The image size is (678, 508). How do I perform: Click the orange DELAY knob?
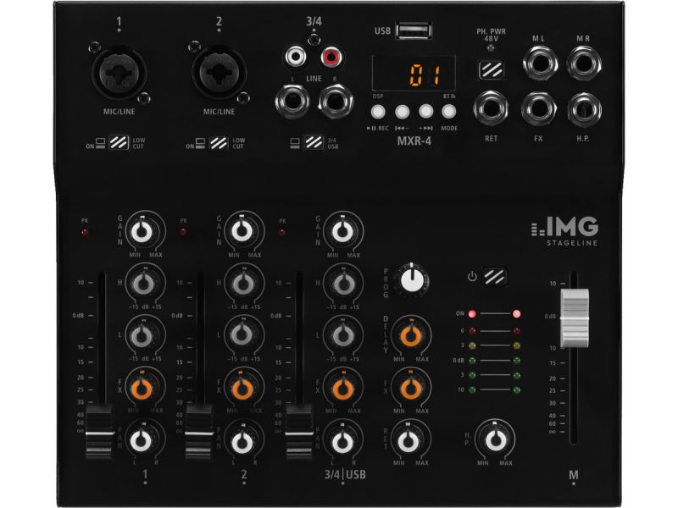click(x=411, y=335)
